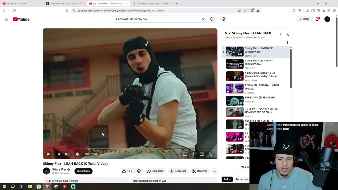This screenshot has width=338, height=190.
Task: Open the media control music note
Action: [308, 11]
